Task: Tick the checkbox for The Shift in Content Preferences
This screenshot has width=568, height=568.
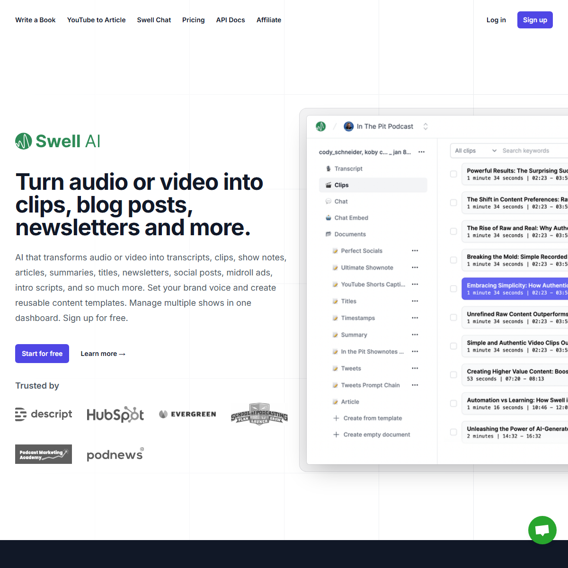Action: (453, 203)
